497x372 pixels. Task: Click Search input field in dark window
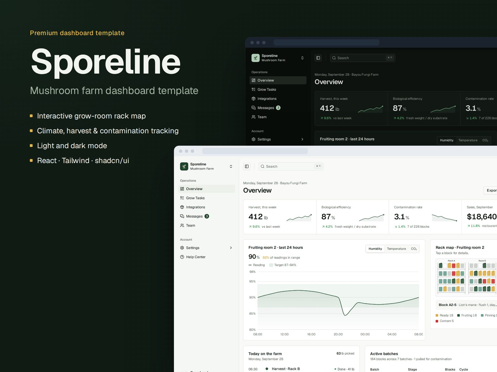(x=362, y=58)
